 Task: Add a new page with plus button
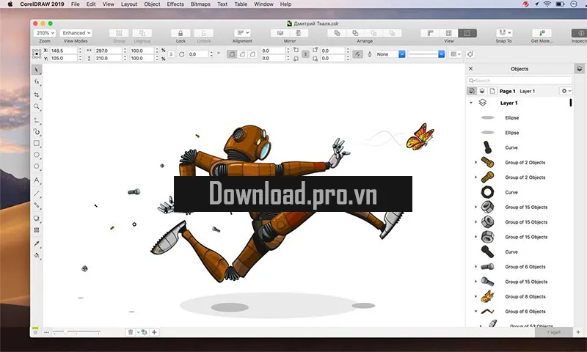(154, 331)
